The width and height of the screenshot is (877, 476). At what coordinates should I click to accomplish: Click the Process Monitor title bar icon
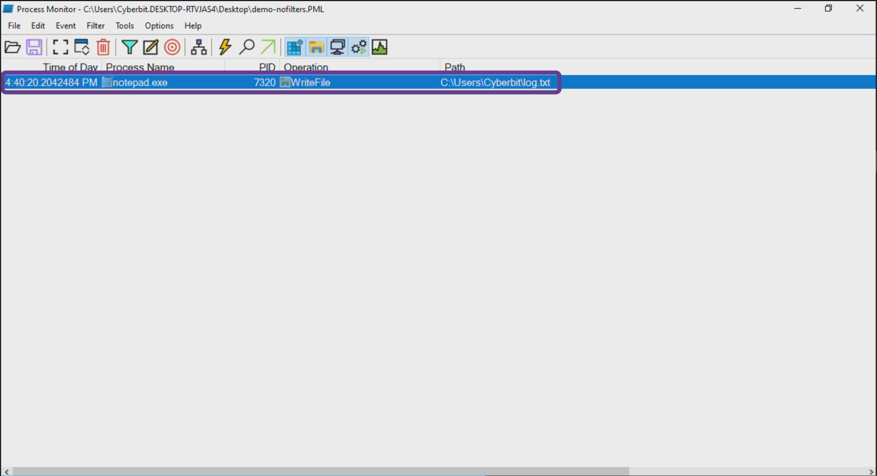point(8,9)
